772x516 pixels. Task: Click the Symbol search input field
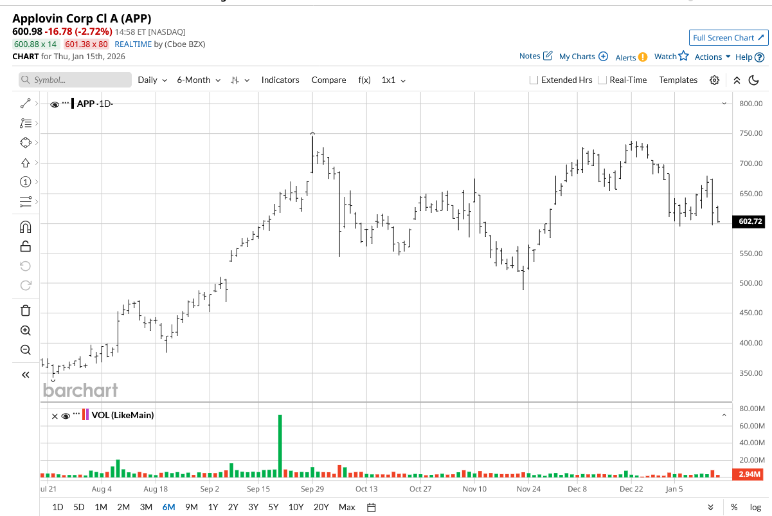[75, 80]
